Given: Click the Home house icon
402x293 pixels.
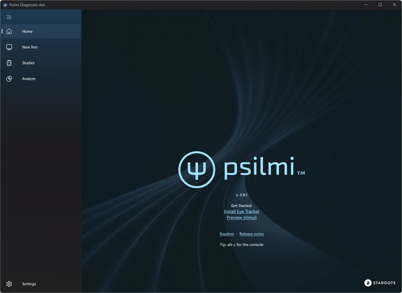Looking at the screenshot, I should pyautogui.click(x=9, y=31).
